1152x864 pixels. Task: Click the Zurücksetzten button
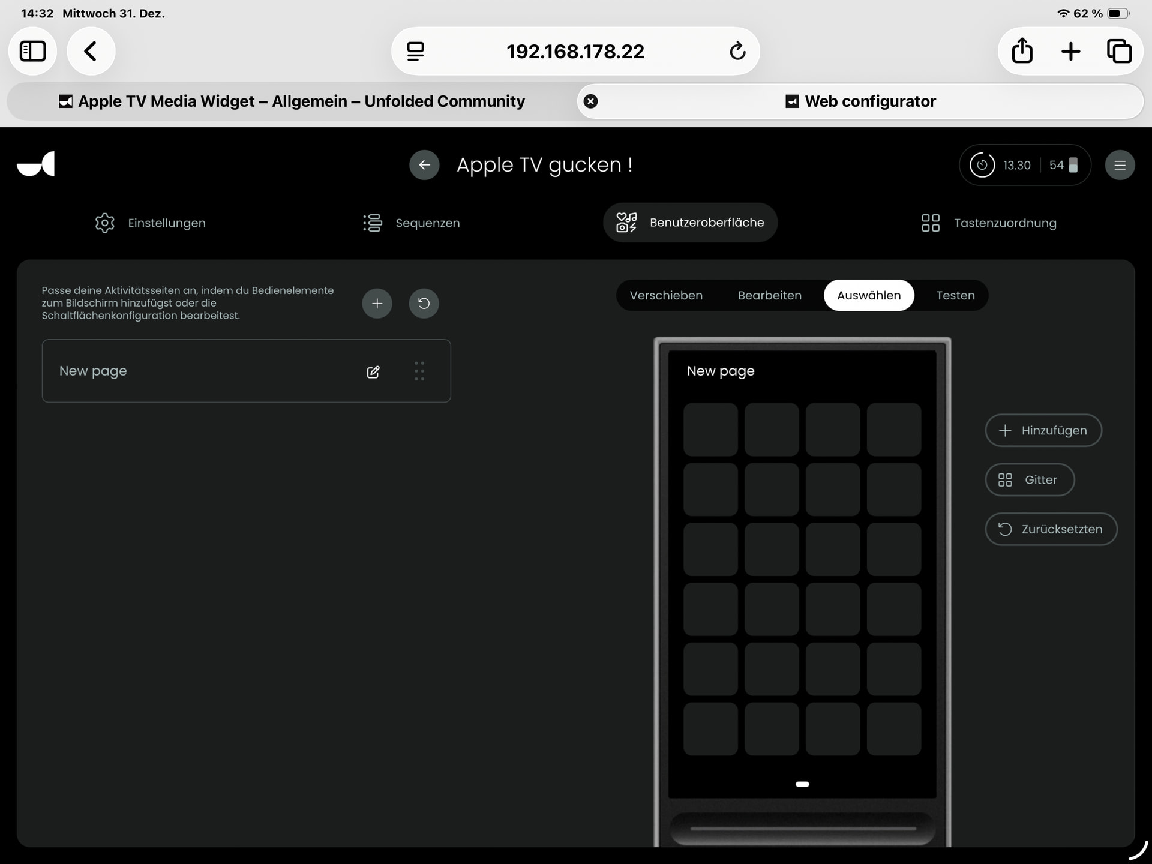point(1051,529)
